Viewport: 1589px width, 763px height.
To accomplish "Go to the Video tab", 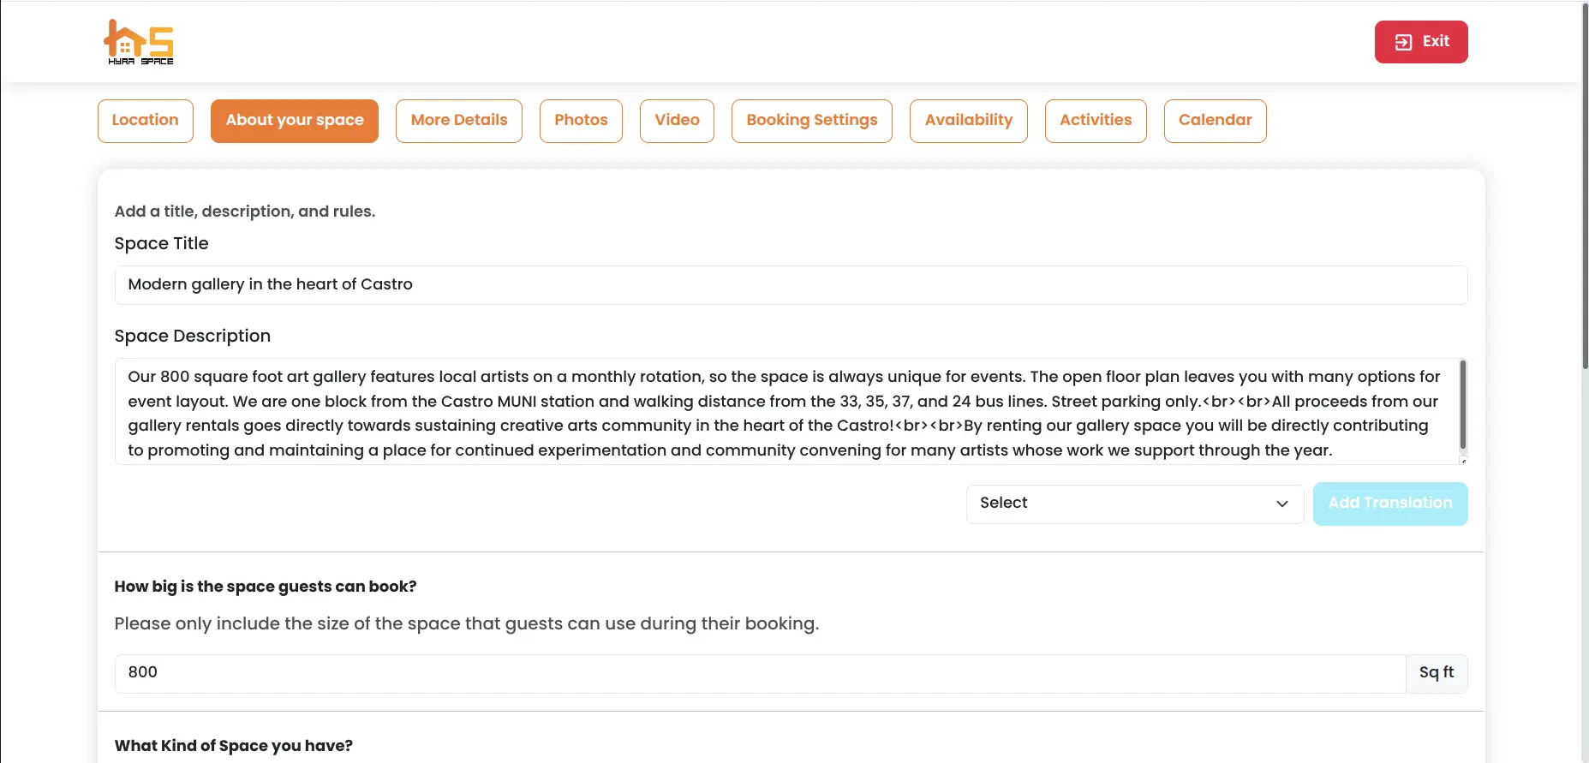I will pyautogui.click(x=677, y=120).
